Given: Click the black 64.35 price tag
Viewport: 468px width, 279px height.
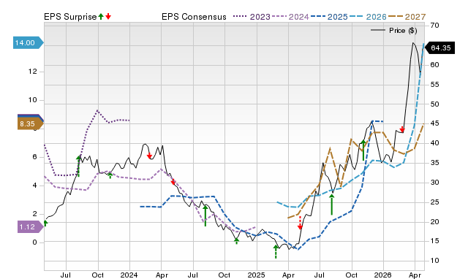Looking at the screenshot, I should point(439,48).
